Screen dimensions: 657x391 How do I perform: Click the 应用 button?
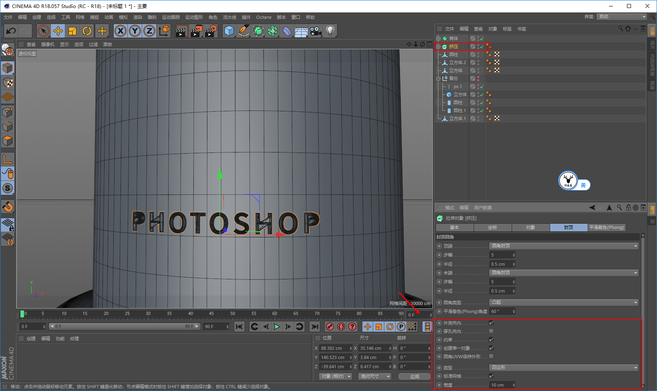tap(415, 377)
